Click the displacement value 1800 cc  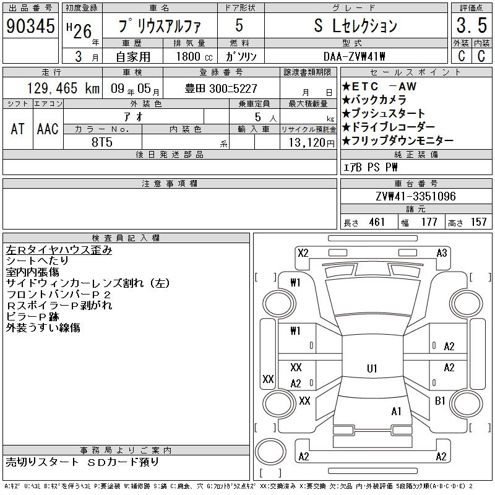coord(194,57)
